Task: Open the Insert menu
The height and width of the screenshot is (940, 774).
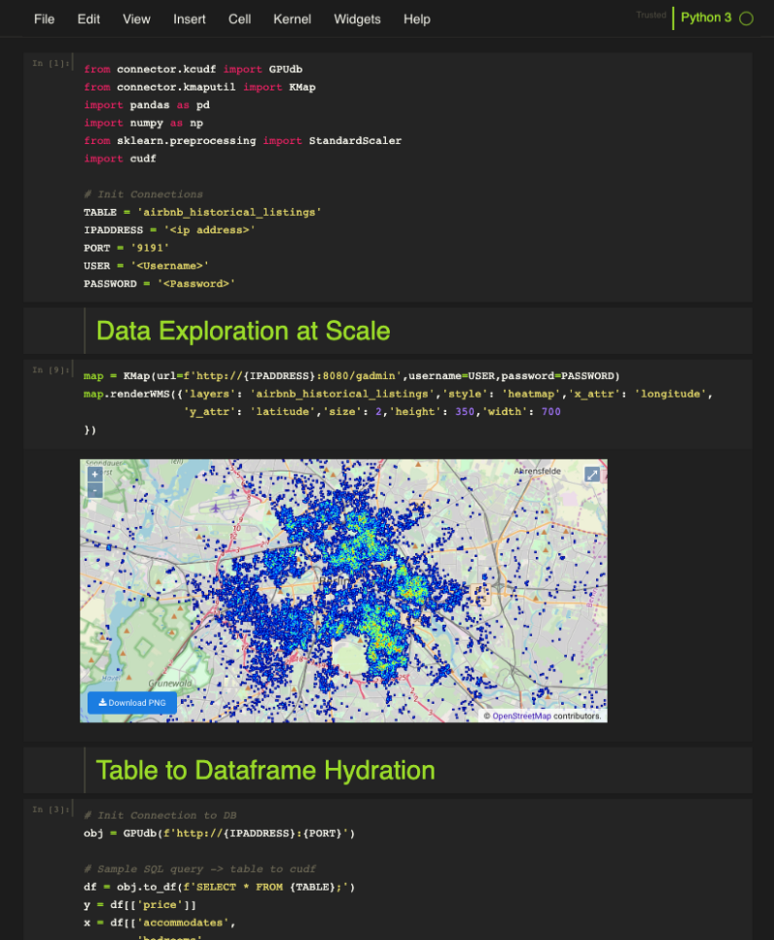Action: [190, 19]
